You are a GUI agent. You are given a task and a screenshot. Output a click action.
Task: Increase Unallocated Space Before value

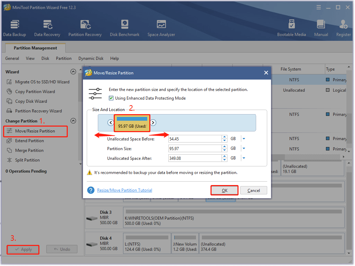pyautogui.click(x=224, y=137)
